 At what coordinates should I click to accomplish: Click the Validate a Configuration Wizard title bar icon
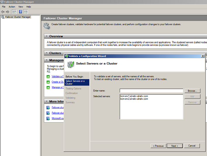click(66, 56)
